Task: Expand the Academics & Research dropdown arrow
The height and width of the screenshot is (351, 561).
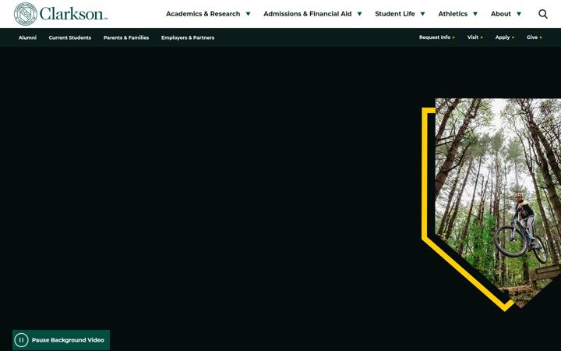Action: pos(248,14)
